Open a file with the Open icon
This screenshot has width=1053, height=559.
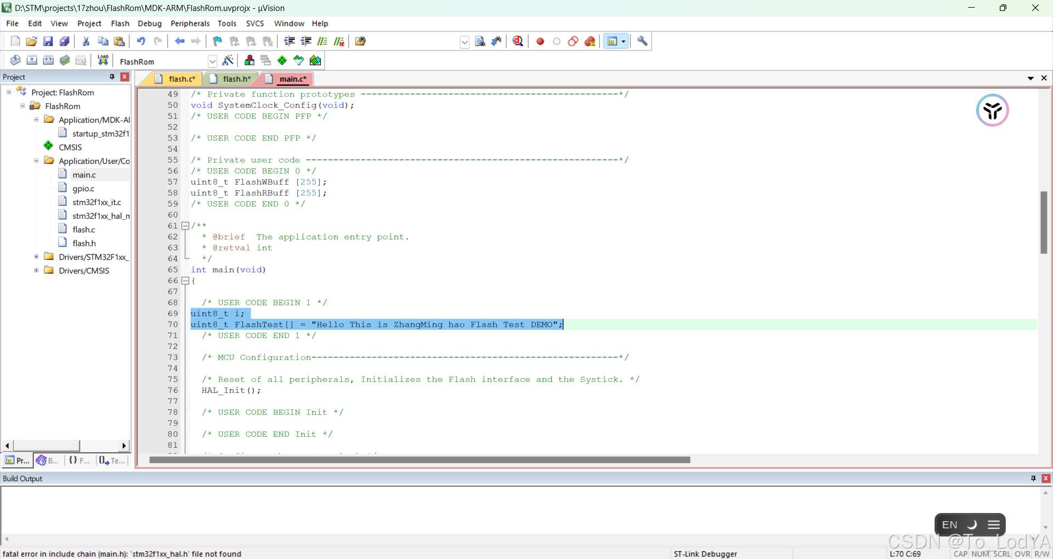(32, 41)
